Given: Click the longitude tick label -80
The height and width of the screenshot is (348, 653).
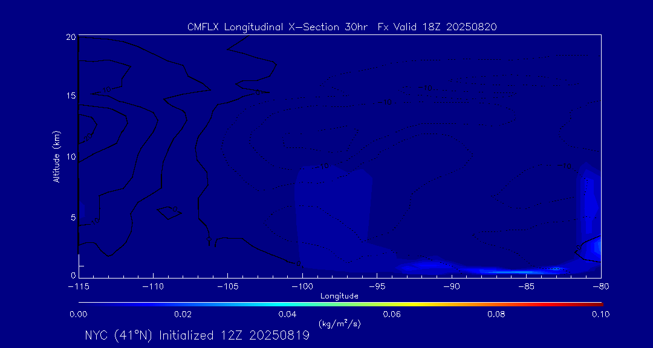Looking at the screenshot, I should point(600,287).
